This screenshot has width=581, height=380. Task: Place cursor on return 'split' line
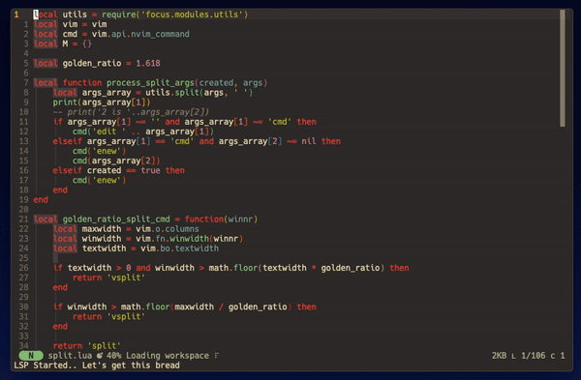87,345
